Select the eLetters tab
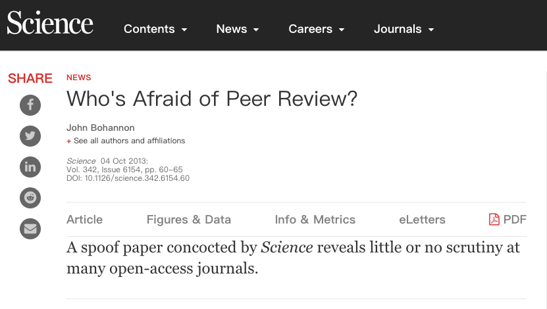Image resolution: width=547 pixels, height=309 pixels. tap(422, 220)
